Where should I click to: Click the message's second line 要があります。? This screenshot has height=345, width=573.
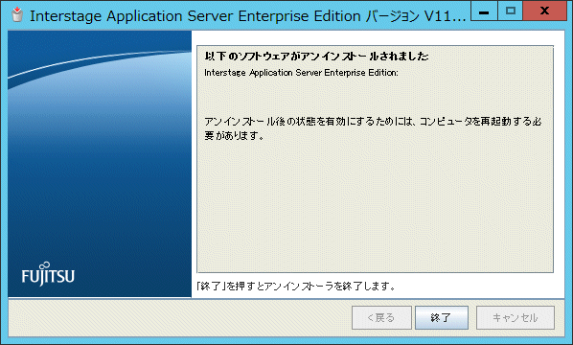pos(234,135)
